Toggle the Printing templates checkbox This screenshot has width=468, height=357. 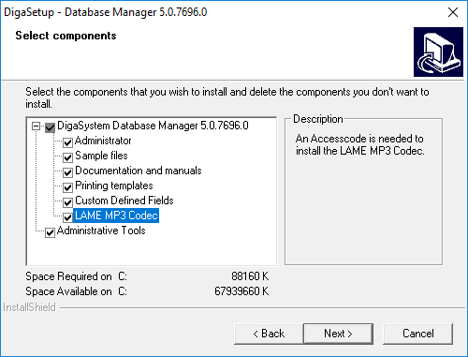click(x=67, y=187)
